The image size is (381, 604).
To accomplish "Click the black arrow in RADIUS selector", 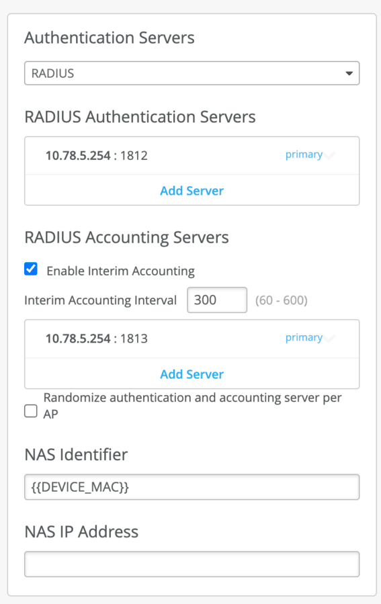I will 349,73.
